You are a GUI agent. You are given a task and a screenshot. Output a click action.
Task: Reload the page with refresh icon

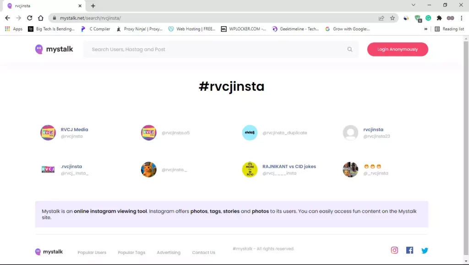(x=29, y=18)
